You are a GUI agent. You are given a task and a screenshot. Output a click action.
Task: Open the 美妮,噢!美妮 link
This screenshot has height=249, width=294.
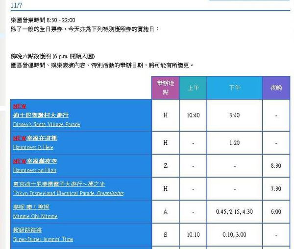click(x=31, y=207)
